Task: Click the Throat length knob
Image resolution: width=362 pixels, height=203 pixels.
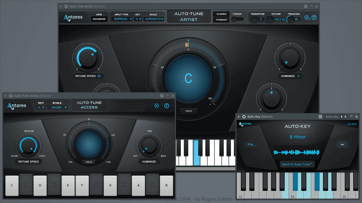Action: [x=234, y=19]
